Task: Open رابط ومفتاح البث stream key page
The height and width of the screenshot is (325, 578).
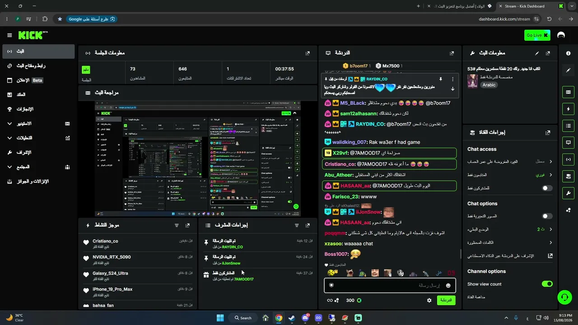Action: pos(38,66)
